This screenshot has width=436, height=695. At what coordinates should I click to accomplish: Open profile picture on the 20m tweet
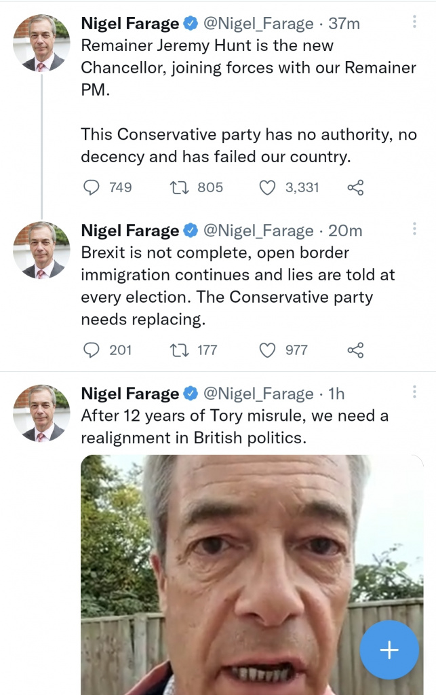point(41,250)
